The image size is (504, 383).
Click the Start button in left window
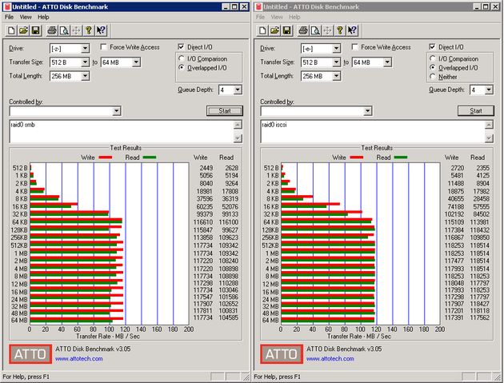[x=225, y=111]
